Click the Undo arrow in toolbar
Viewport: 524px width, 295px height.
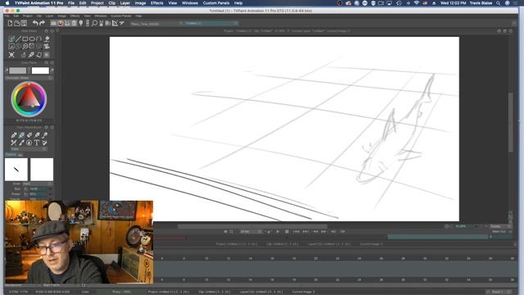click(35, 23)
